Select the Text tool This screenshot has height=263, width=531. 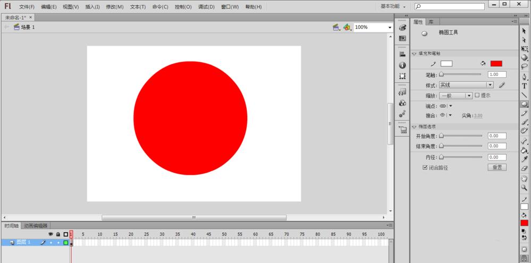pos(524,86)
